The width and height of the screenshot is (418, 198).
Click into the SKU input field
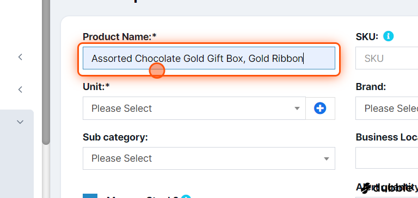[x=386, y=58]
